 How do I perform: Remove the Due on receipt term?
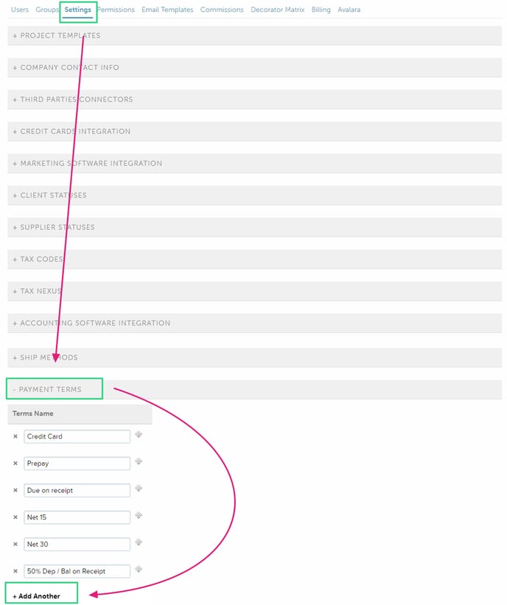tap(15, 490)
